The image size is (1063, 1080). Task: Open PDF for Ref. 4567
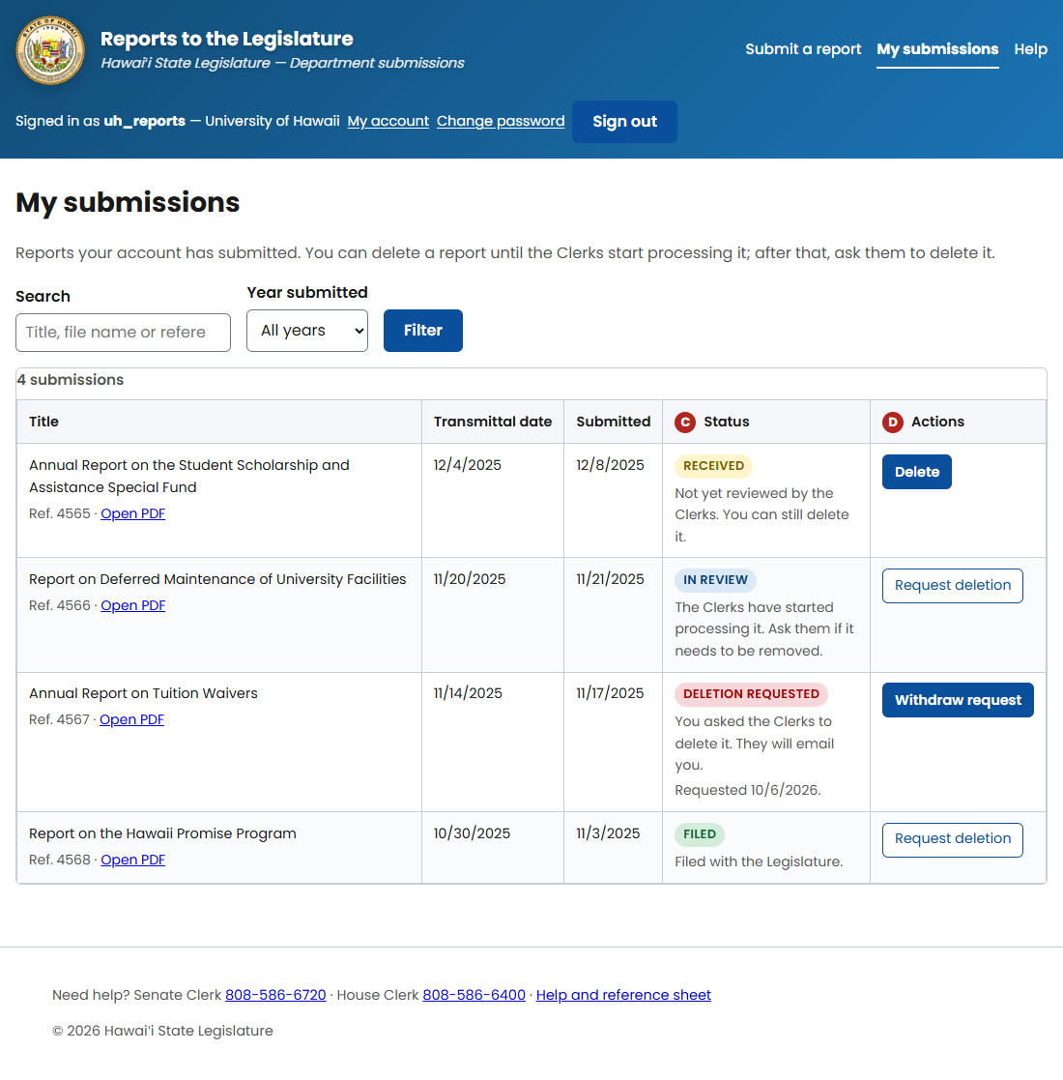[131, 719]
